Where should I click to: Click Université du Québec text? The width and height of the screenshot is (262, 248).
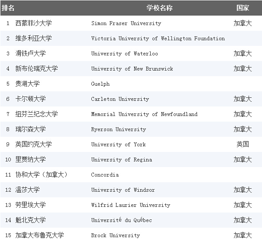(x=122, y=220)
